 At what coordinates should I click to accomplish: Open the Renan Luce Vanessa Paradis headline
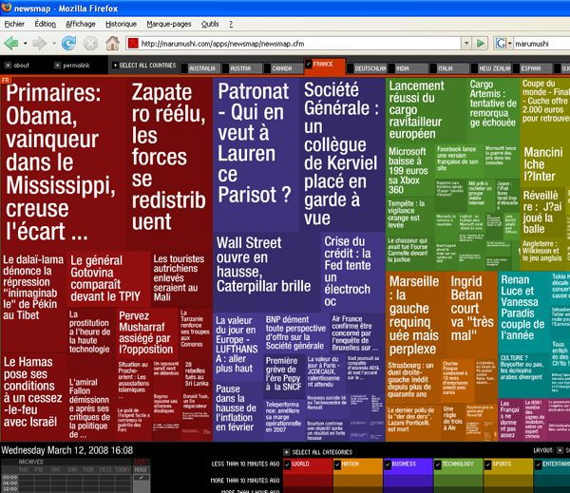point(522,307)
